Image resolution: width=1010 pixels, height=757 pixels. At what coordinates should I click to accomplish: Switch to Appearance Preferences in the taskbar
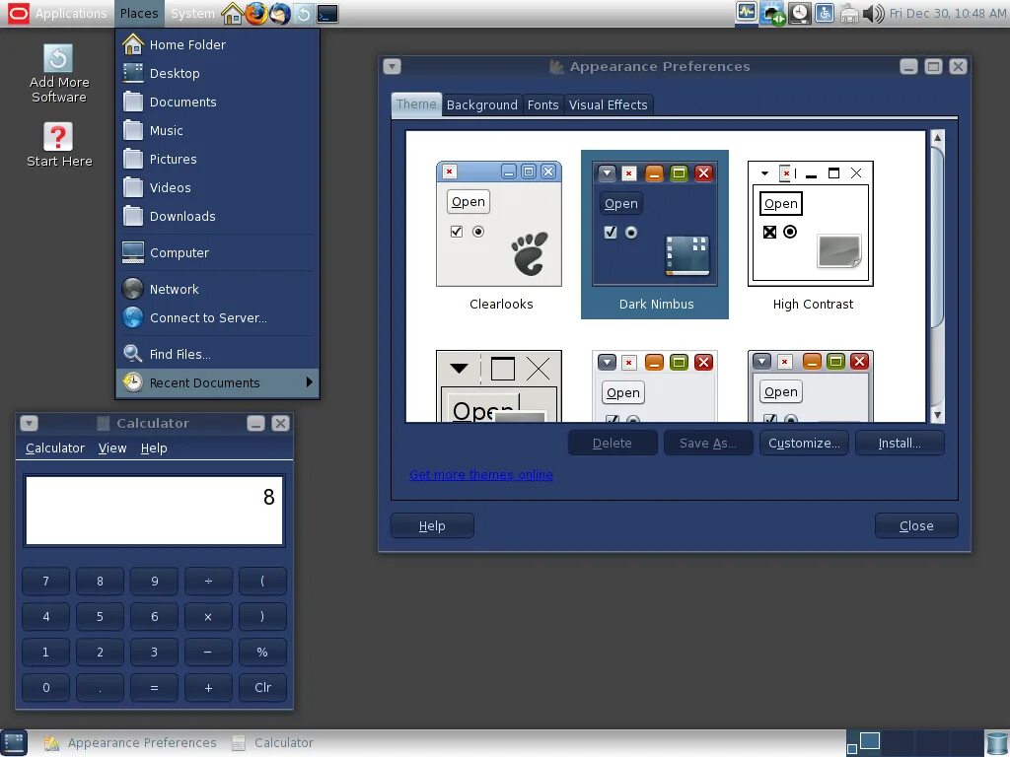pos(131,743)
